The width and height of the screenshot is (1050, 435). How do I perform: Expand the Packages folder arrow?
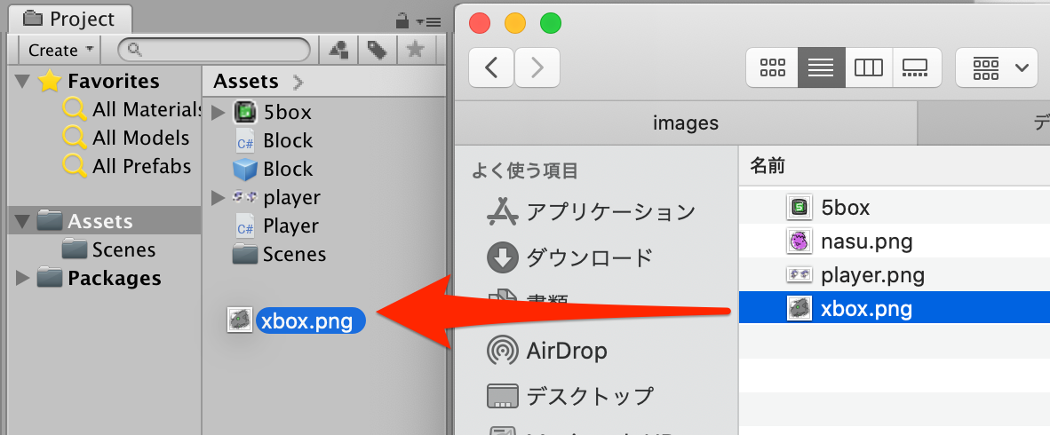coord(23,278)
